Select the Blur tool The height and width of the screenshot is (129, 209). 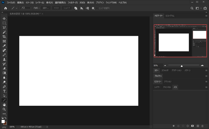pos(4,78)
